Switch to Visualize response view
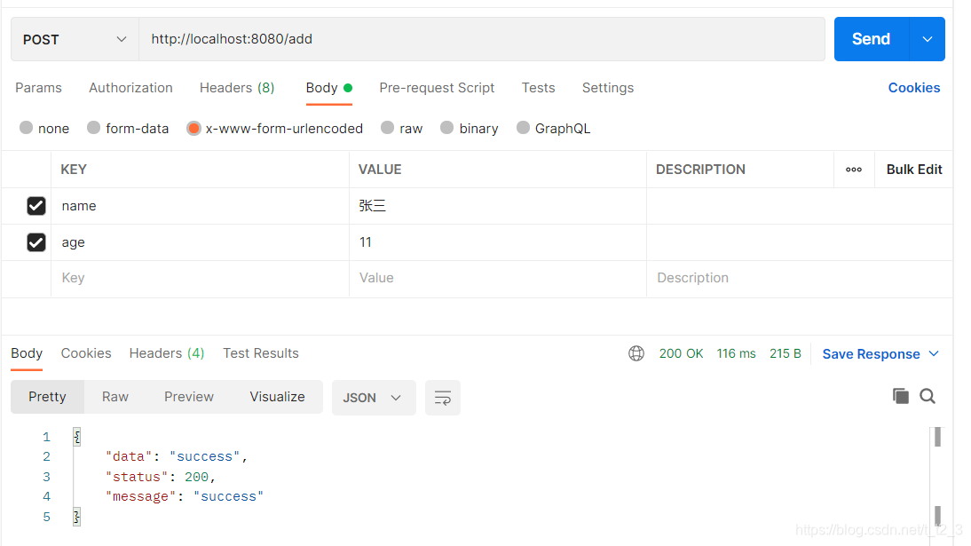Image resolution: width=971 pixels, height=546 pixels. coord(278,397)
